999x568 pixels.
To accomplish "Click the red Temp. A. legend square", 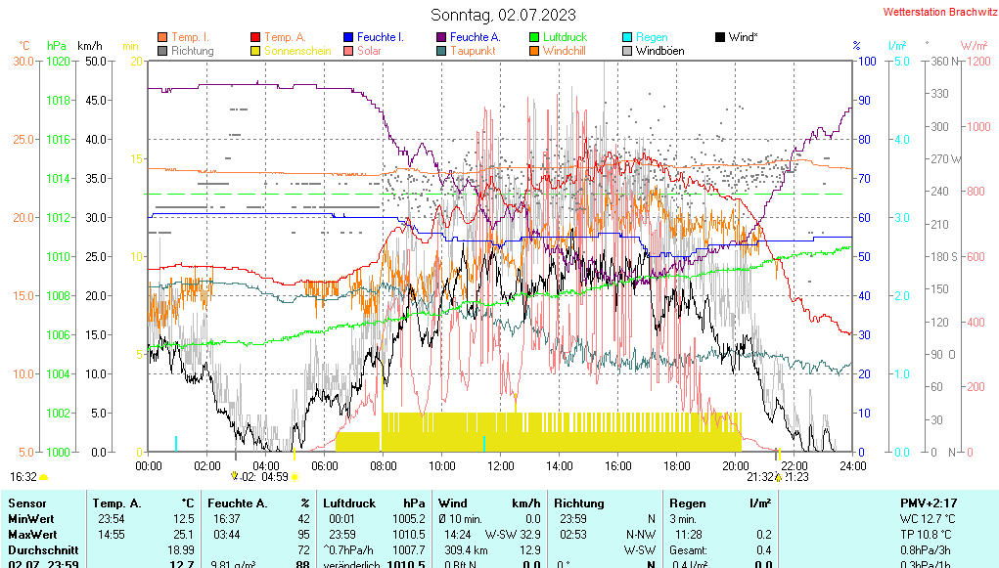I will point(256,37).
